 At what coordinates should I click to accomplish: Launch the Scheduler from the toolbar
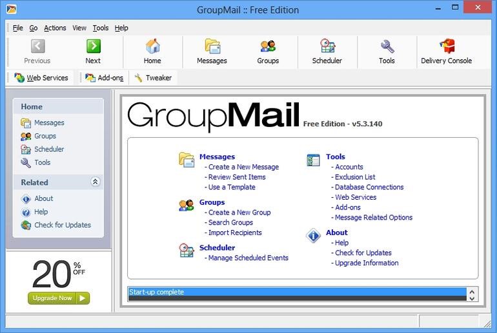327,52
